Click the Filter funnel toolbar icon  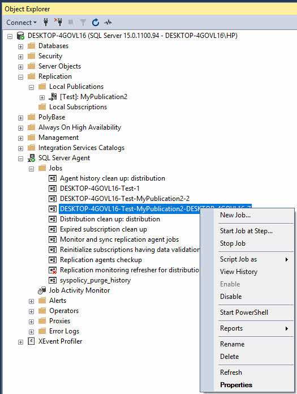(x=83, y=23)
